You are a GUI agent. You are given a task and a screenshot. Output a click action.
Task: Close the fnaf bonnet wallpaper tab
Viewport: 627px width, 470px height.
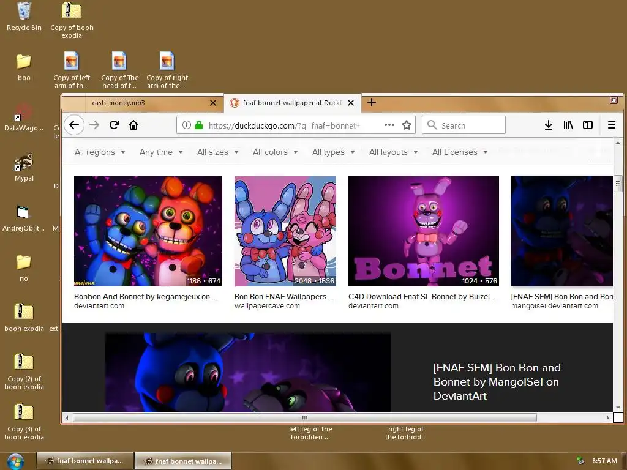351,103
